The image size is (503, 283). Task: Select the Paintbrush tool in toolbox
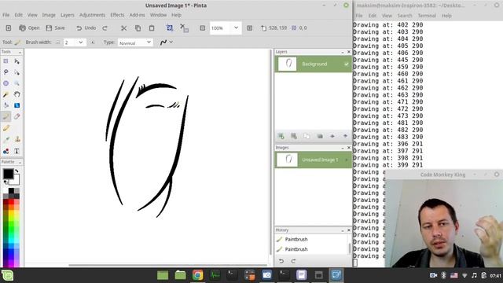[x=6, y=116]
